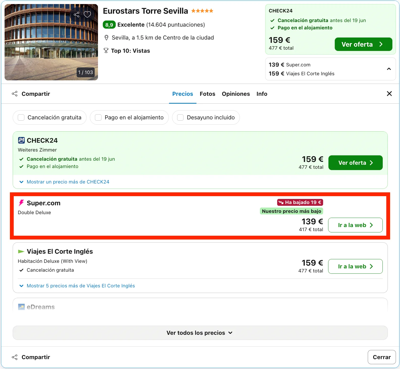Save hotel with the heart icon
400x369 pixels.
click(x=87, y=14)
